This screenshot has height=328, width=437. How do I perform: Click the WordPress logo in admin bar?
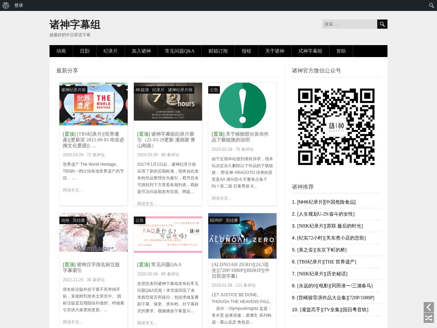(6, 5)
